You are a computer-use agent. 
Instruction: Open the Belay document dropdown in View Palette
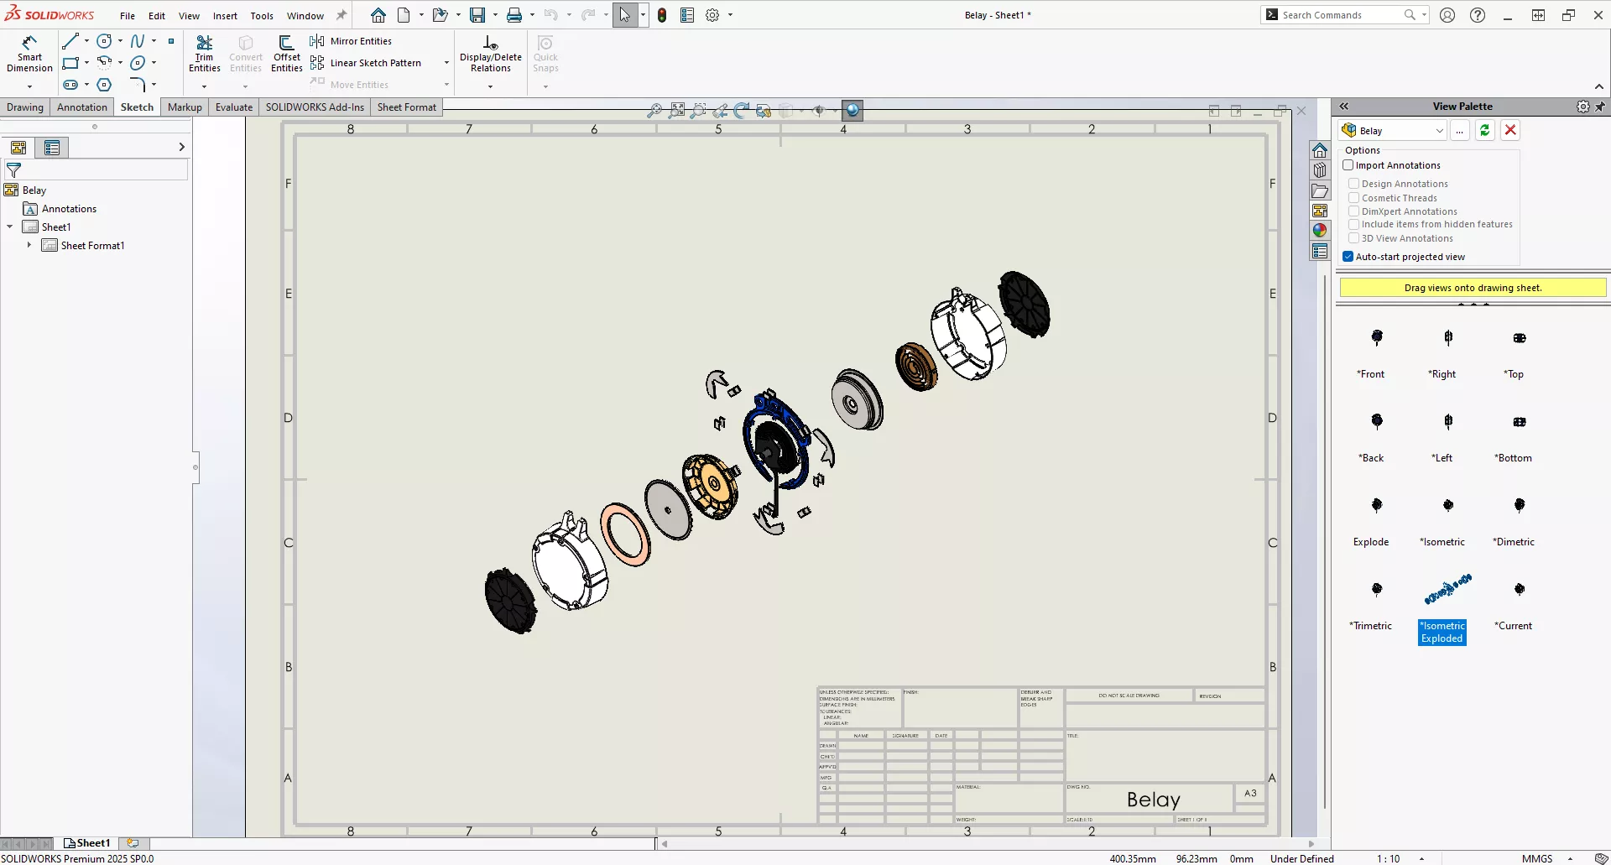tap(1441, 130)
